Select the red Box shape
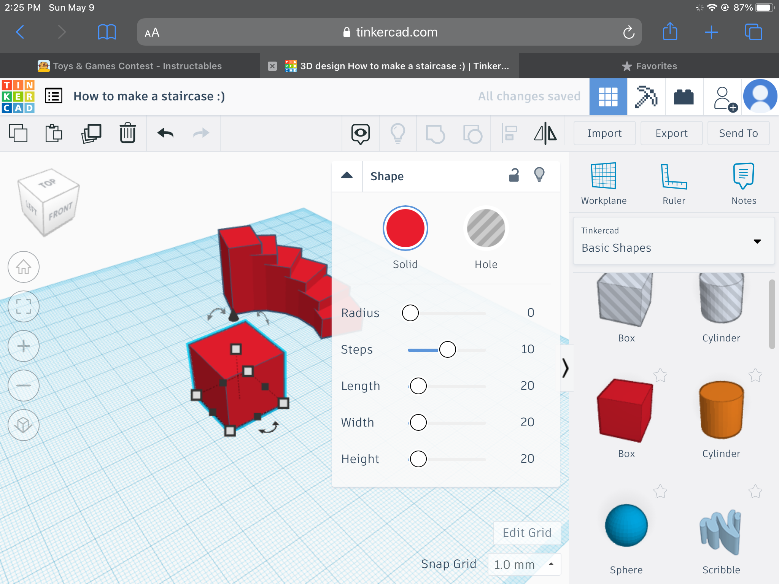The height and width of the screenshot is (584, 779). pos(625,410)
